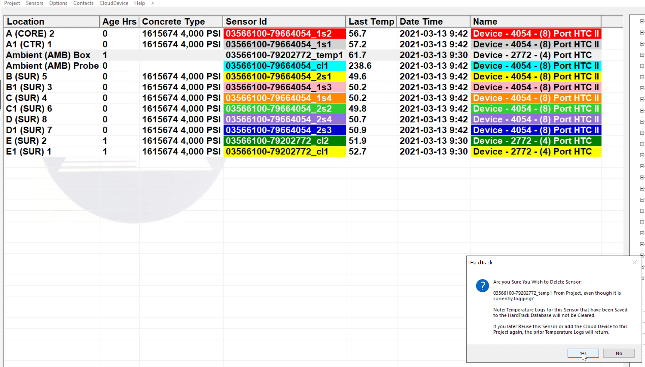This screenshot has width=645, height=367.
Task: Expand the third tree node plus box
Action: (x=642, y=44)
